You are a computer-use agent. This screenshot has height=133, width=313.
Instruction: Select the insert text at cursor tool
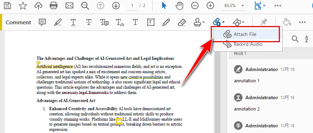(x=120, y=22)
